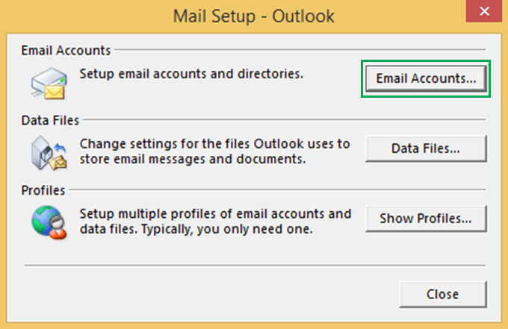Click the horizontal separator above the Close button
The width and height of the screenshot is (508, 329).
(x=254, y=265)
